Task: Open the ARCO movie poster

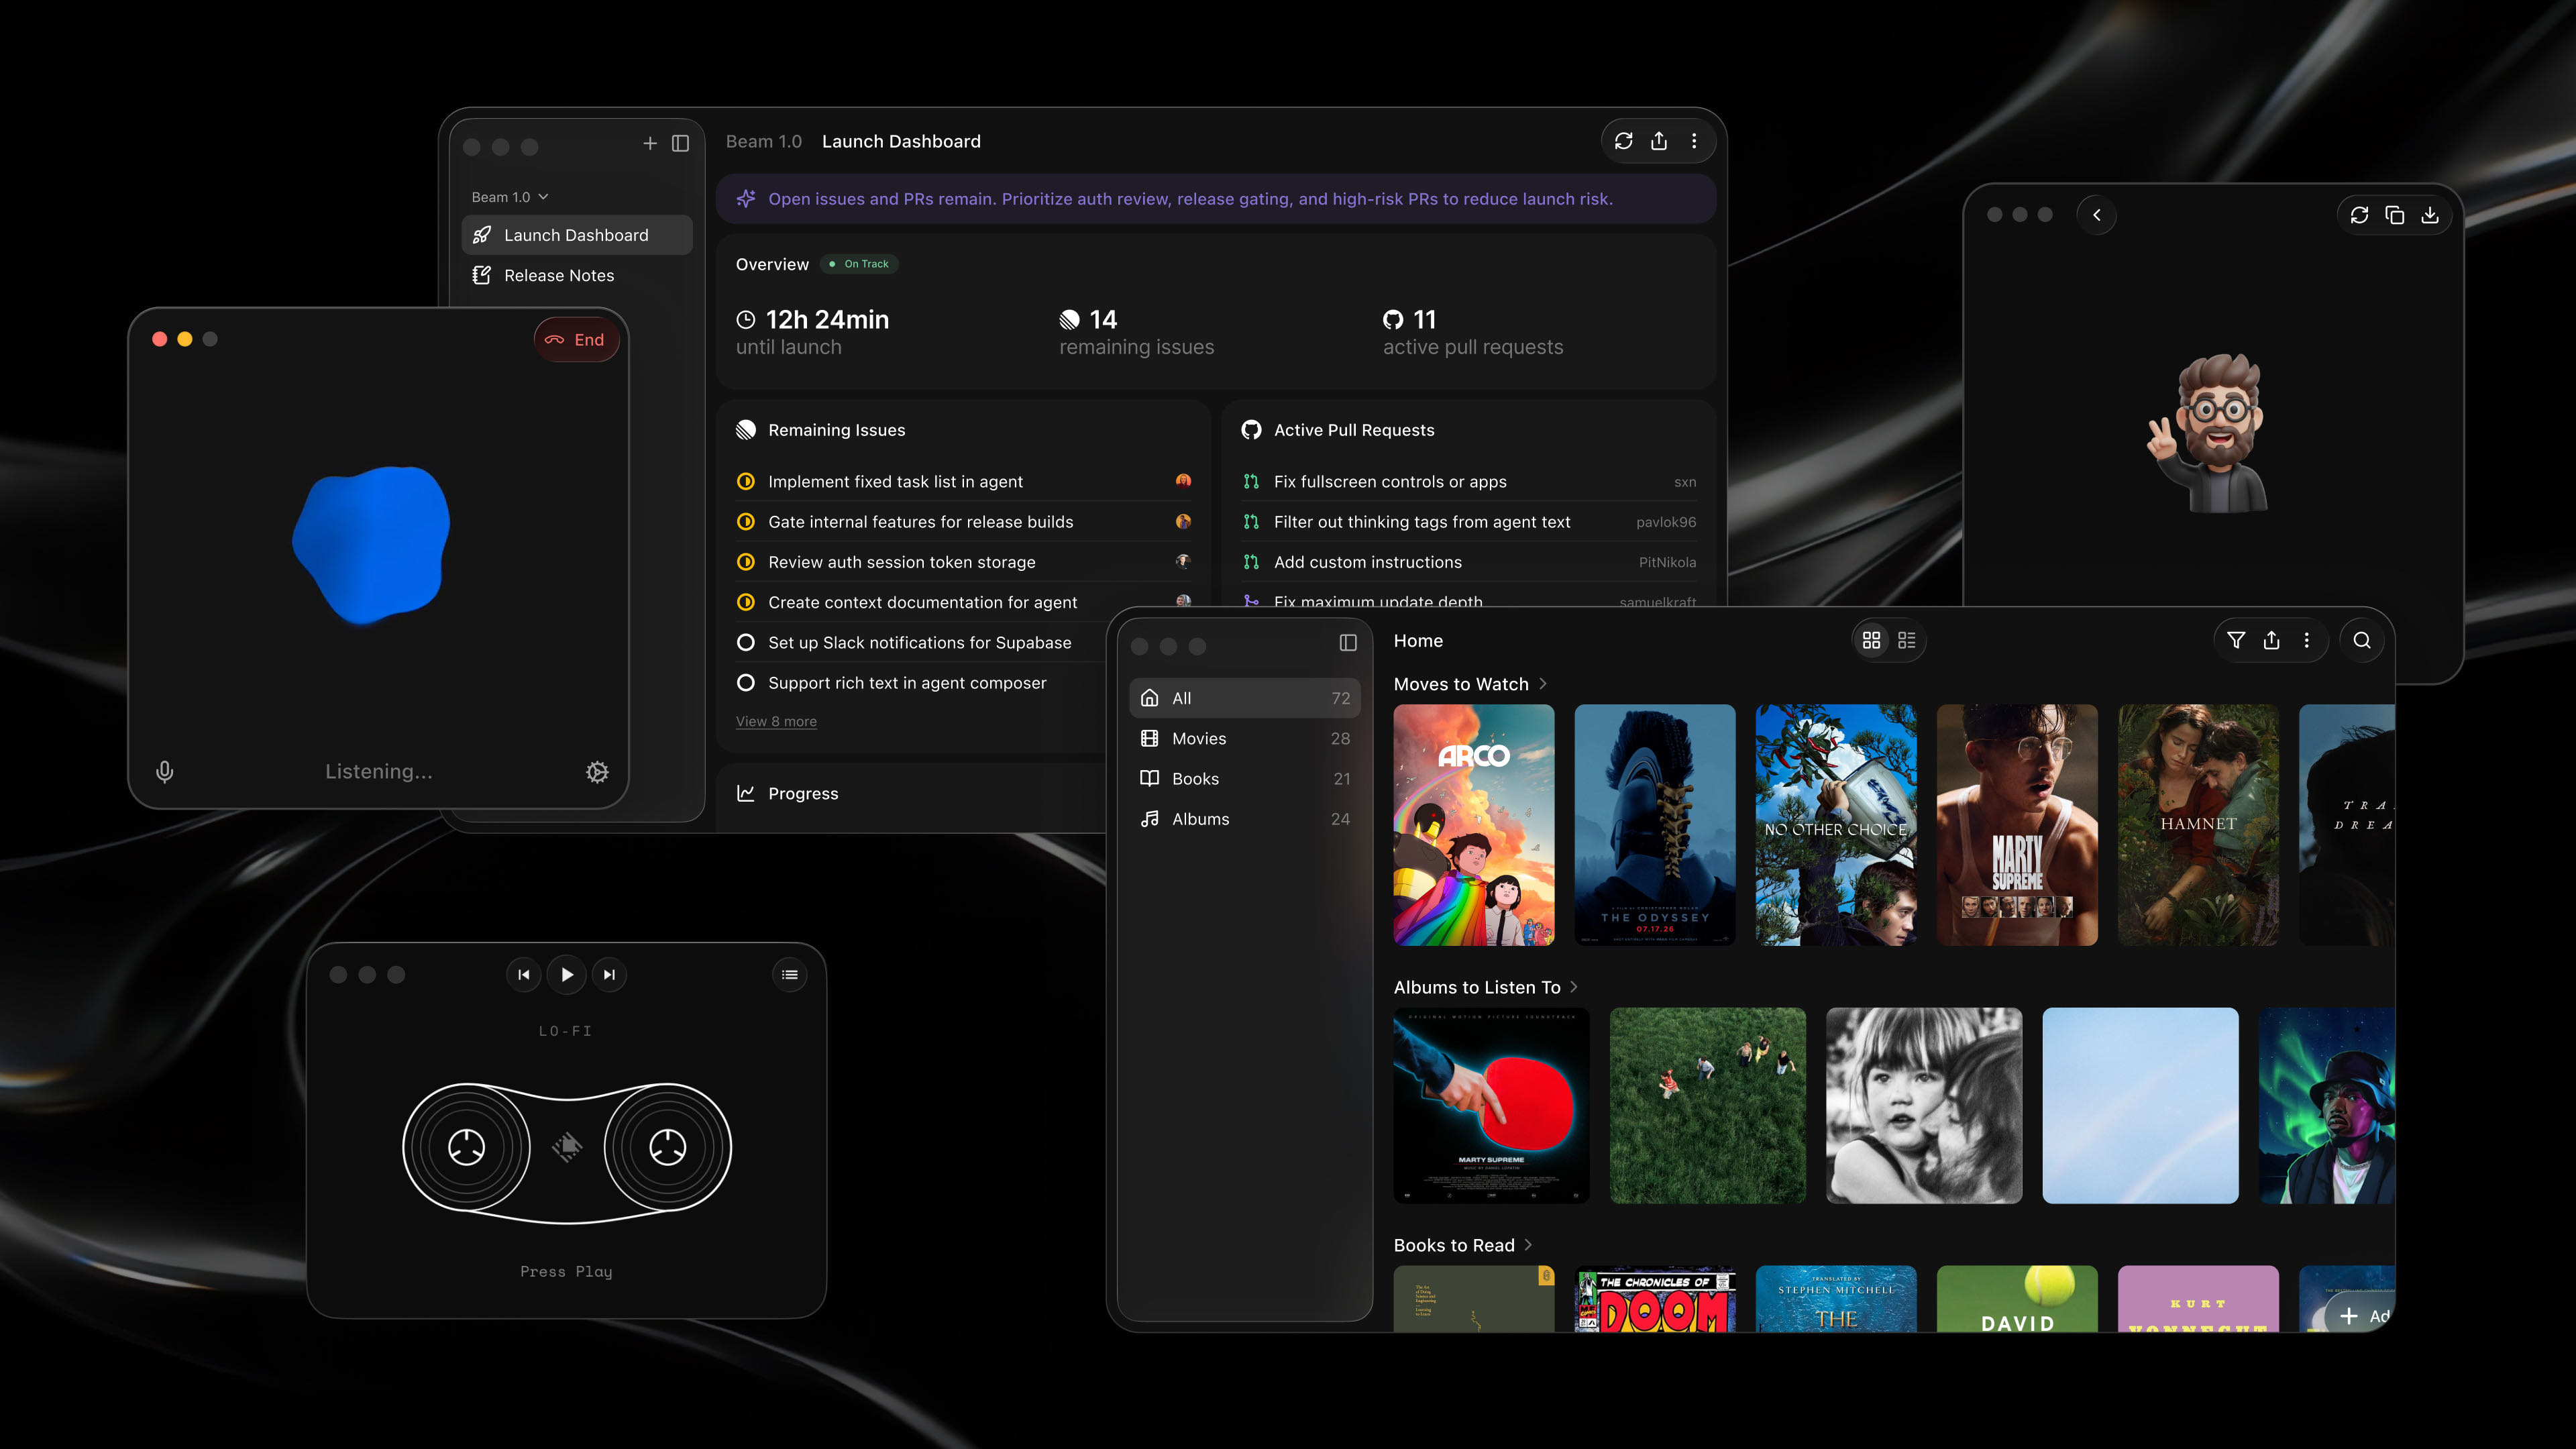Action: point(1473,825)
